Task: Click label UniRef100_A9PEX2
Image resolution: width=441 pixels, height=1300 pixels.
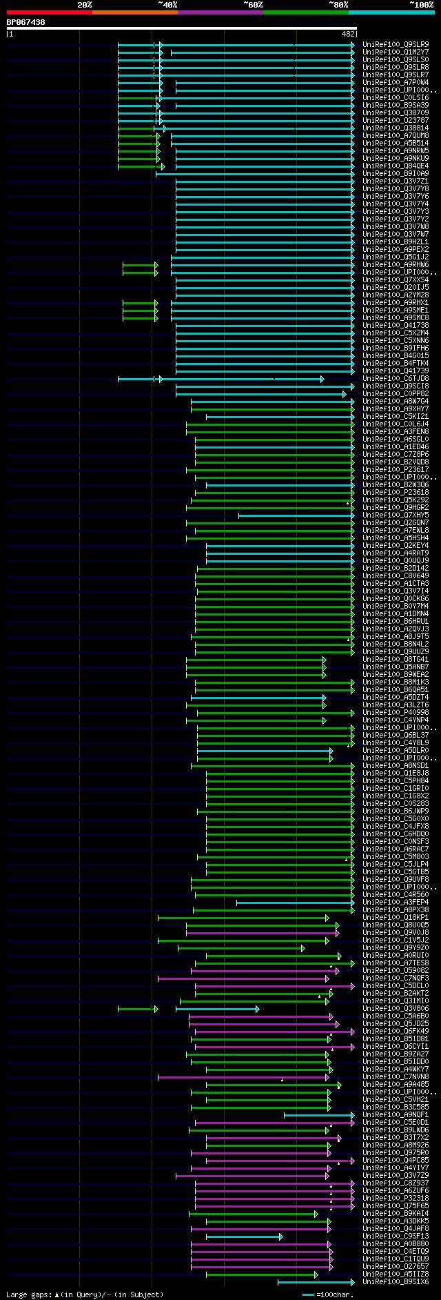Action: click(x=396, y=249)
